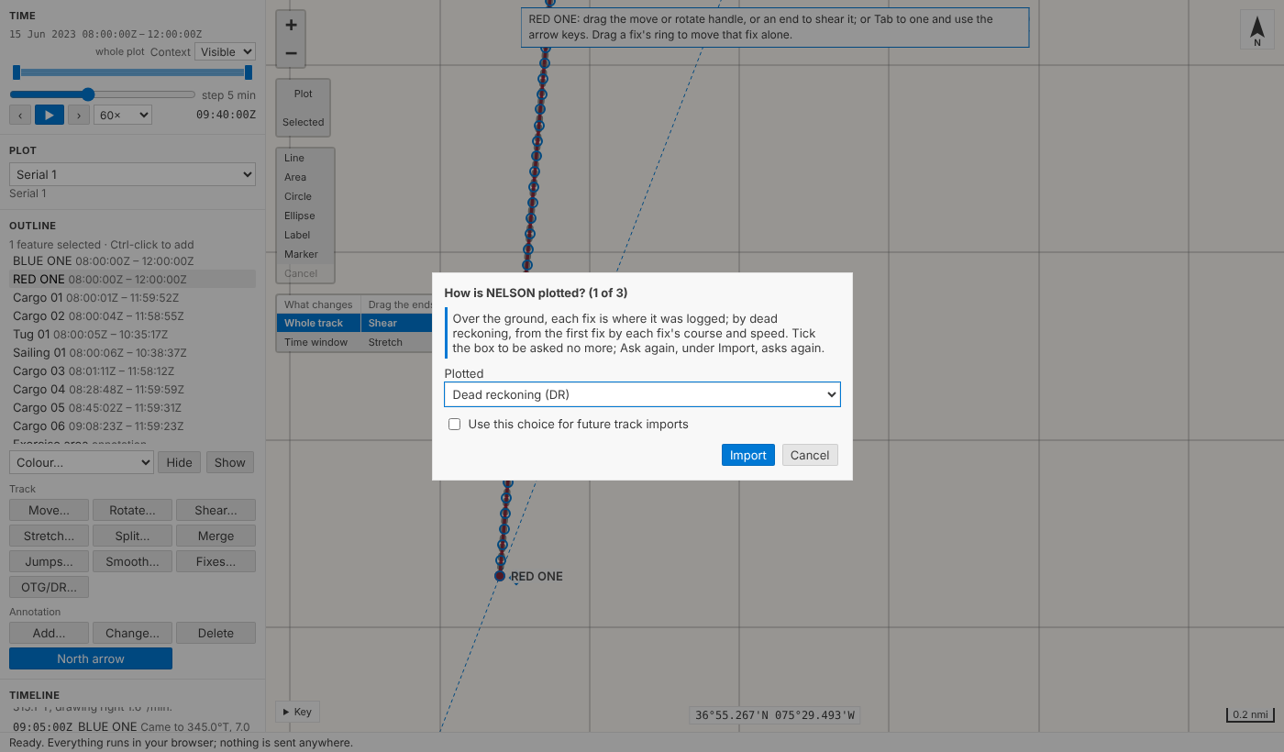Viewport: 1284px width, 752px height.
Task: Start playback with the play button
Action: pyautogui.click(x=50, y=115)
